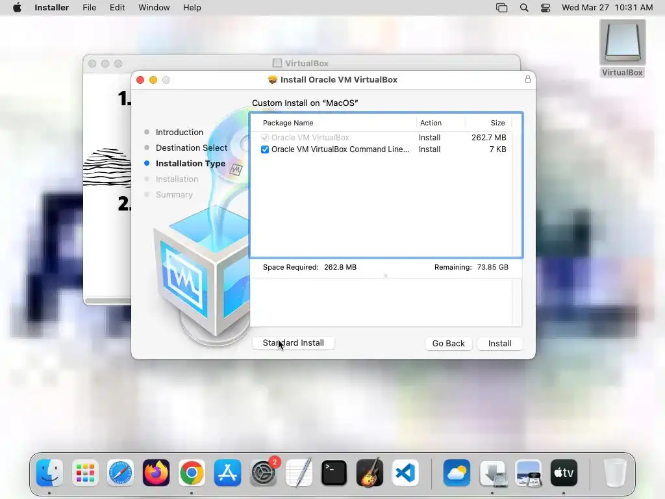665x499 pixels.
Task: Open the Installer menu
Action: click(52, 8)
